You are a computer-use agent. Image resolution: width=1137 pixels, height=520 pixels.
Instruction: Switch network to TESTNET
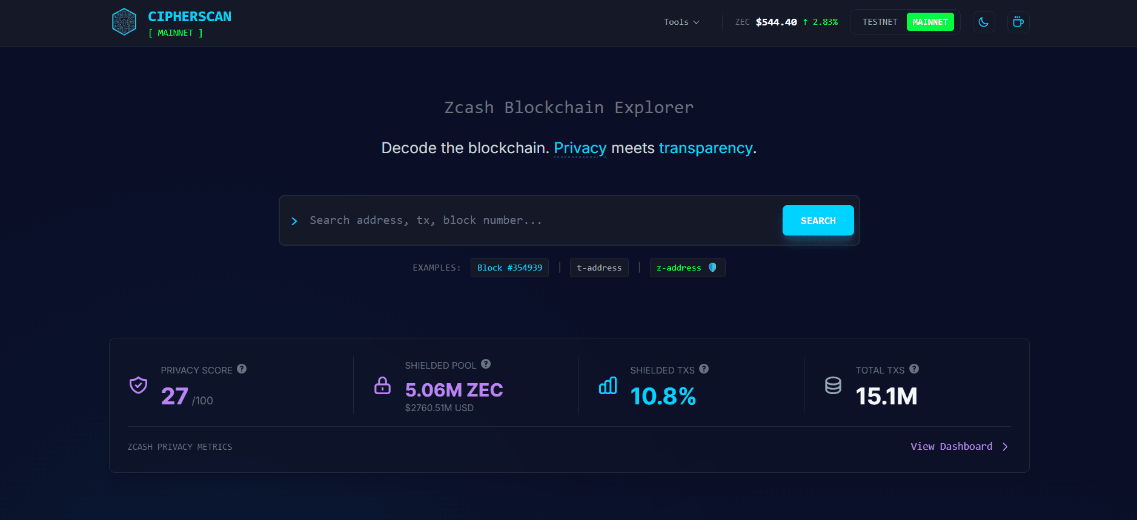(880, 22)
